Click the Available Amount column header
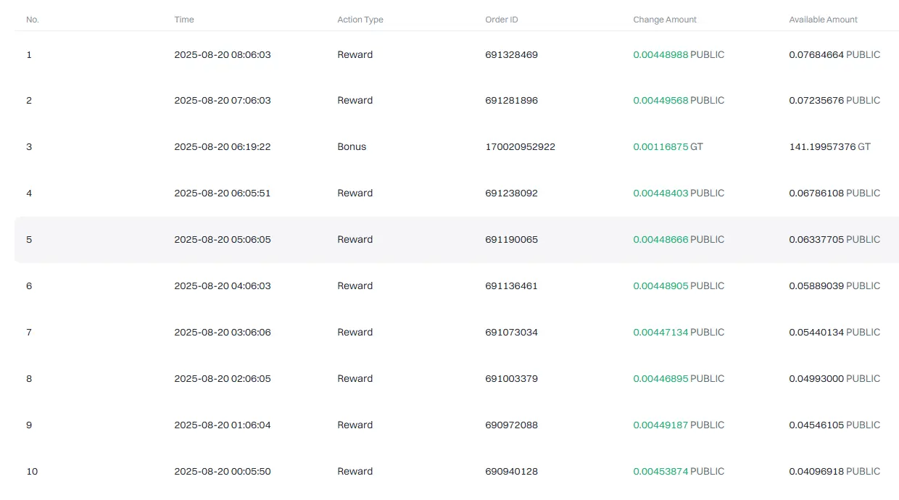899x500 pixels. pyautogui.click(x=823, y=20)
